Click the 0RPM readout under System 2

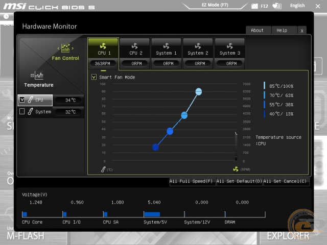(198, 63)
